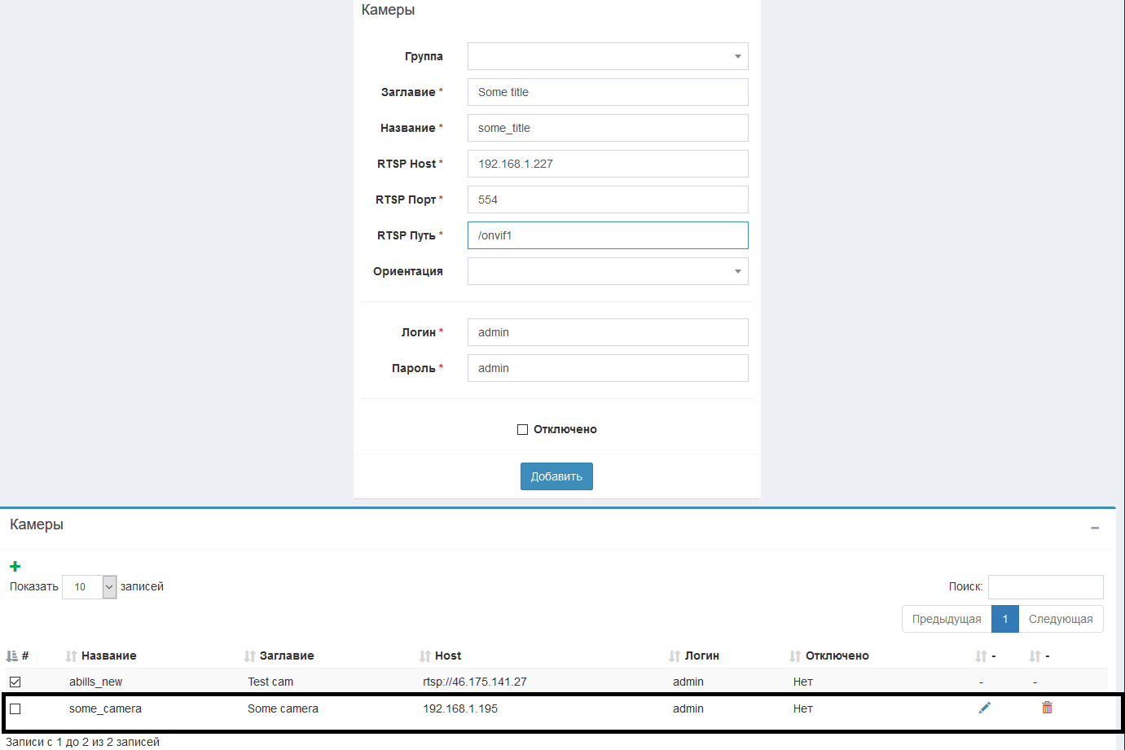Screen dimensions: 1125x750
Task: Click the Предыдущая pagination button
Action: 946,619
